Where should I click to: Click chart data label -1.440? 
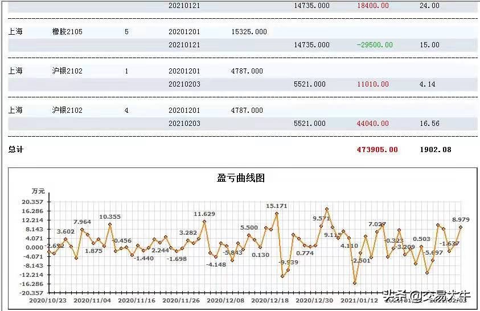[143, 259]
